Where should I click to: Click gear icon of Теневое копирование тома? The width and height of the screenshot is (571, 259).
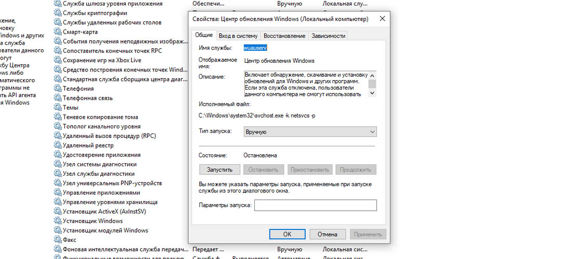pyautogui.click(x=58, y=117)
